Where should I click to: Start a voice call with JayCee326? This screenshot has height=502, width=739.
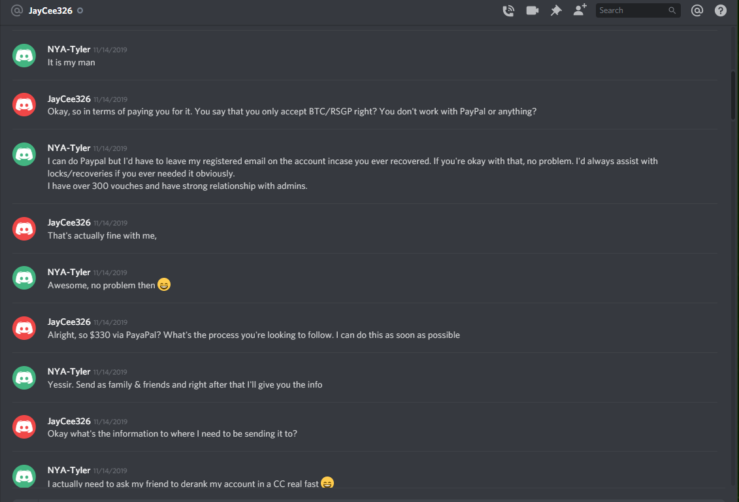click(x=508, y=10)
